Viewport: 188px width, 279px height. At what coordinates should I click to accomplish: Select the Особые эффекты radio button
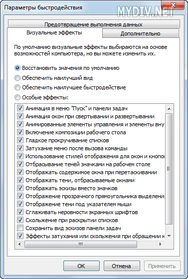[x=17, y=97]
